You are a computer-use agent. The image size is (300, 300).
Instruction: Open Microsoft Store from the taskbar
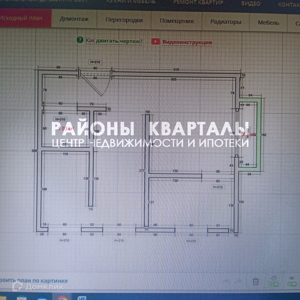coord(22,298)
